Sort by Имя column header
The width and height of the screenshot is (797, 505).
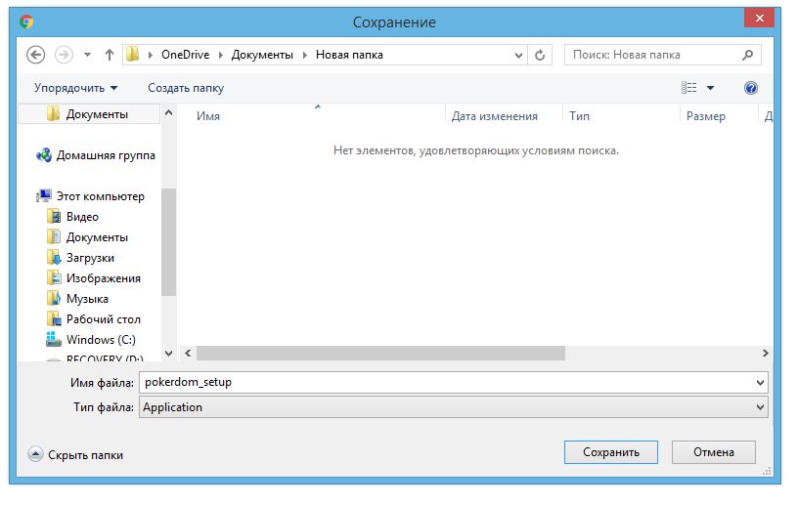tap(208, 116)
